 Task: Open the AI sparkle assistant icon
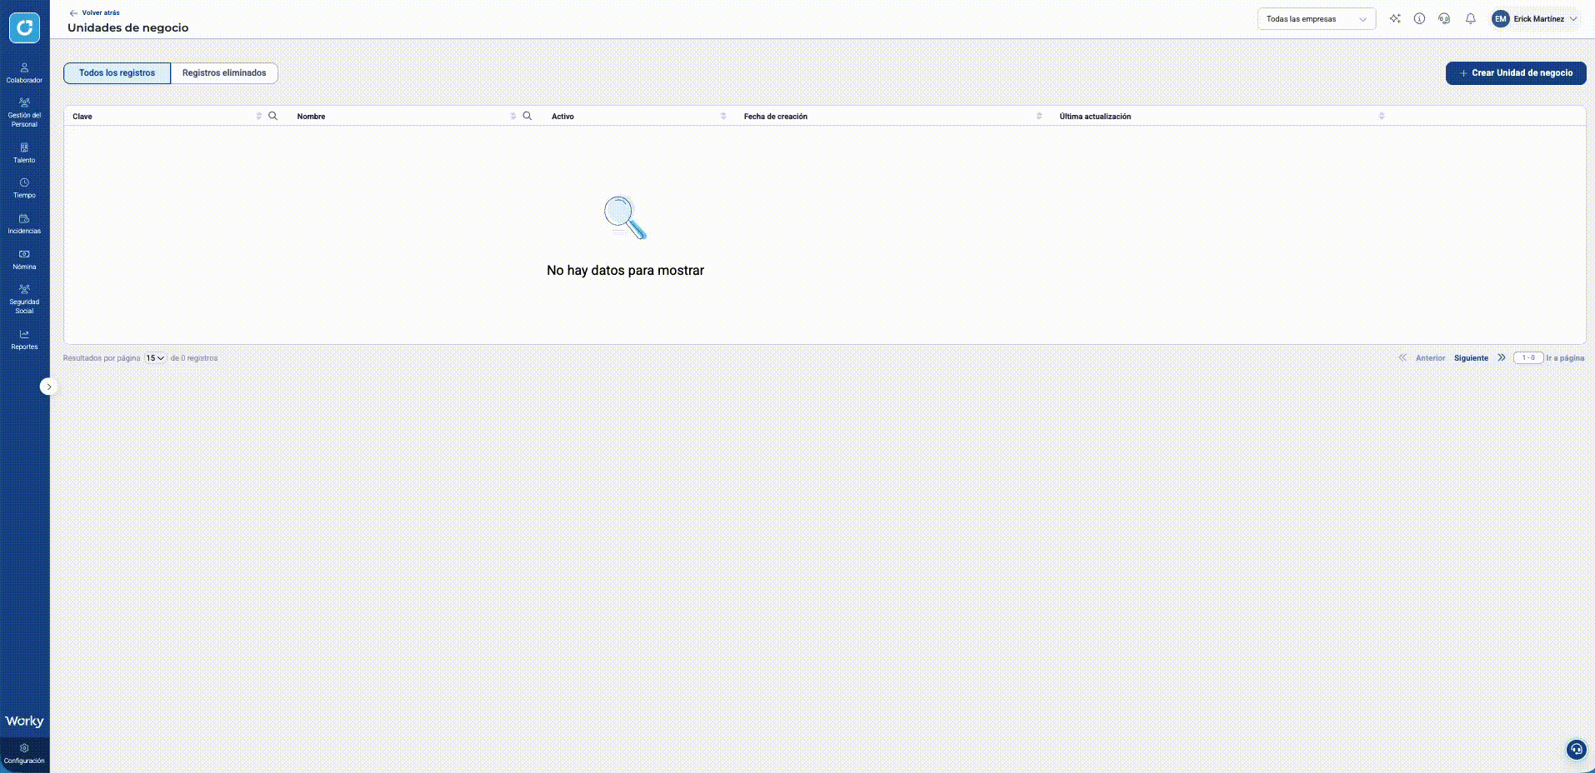click(x=1395, y=18)
